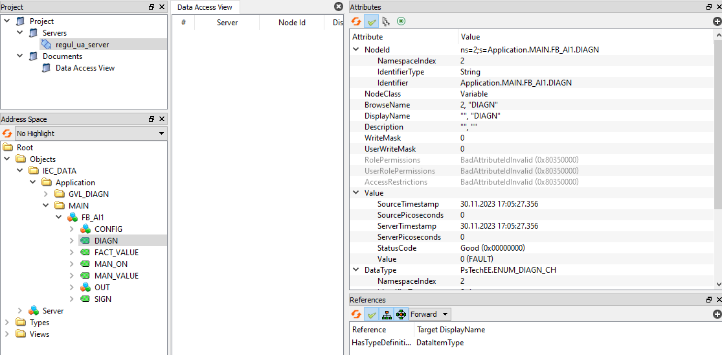Click the plus icon in Attributes panel
The height and width of the screenshot is (355, 722).
(x=717, y=21)
